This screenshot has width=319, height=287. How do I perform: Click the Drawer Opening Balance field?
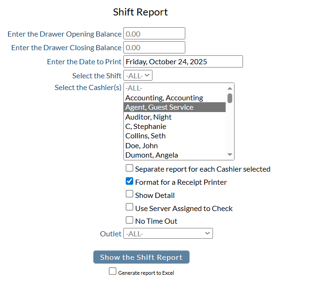pyautogui.click(x=154, y=34)
